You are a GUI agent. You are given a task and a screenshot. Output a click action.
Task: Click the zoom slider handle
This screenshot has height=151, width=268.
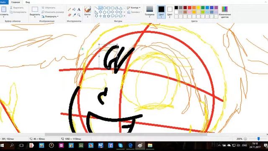coord(259,139)
